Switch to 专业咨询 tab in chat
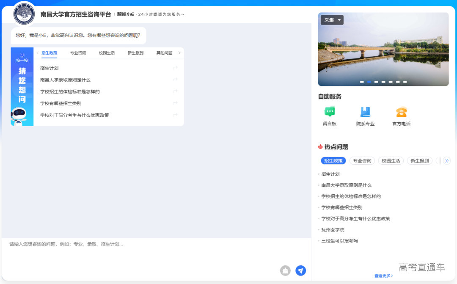Image resolution: width=457 pixels, height=284 pixels. coord(78,53)
